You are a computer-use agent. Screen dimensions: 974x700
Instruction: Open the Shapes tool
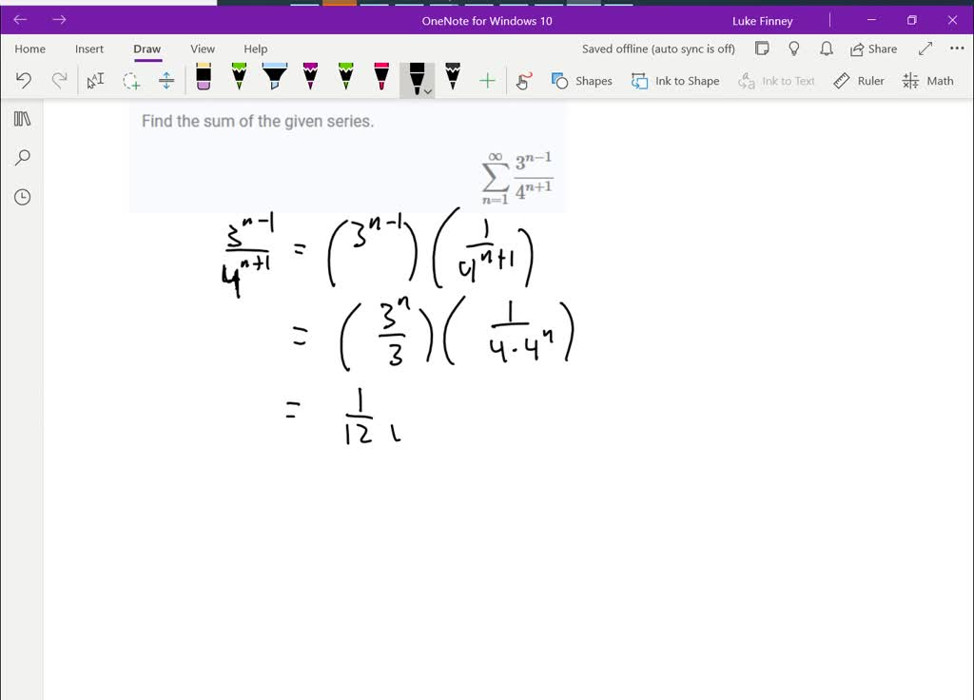[x=581, y=81]
